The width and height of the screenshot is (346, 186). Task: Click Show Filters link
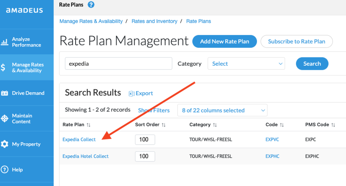point(154,110)
